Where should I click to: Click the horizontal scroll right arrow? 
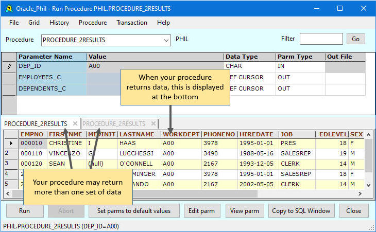(360, 193)
